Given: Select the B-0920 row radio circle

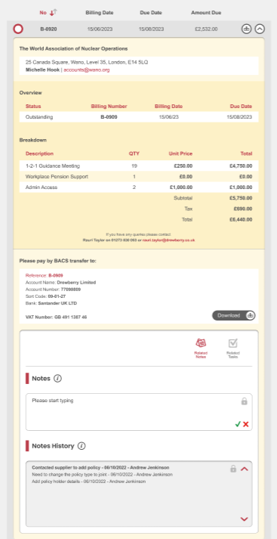Looking at the screenshot, I should [18, 29].
